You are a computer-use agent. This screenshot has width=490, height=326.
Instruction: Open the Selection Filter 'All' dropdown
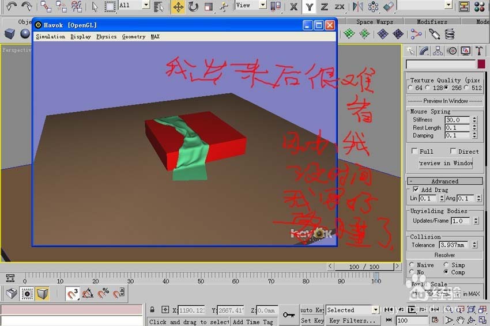pos(146,5)
